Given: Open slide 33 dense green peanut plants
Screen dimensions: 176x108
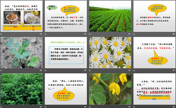Looking at the screenshot, I should pos(21,89).
